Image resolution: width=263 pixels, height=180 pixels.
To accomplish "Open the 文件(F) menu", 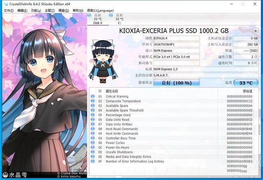I will pos(9,11).
